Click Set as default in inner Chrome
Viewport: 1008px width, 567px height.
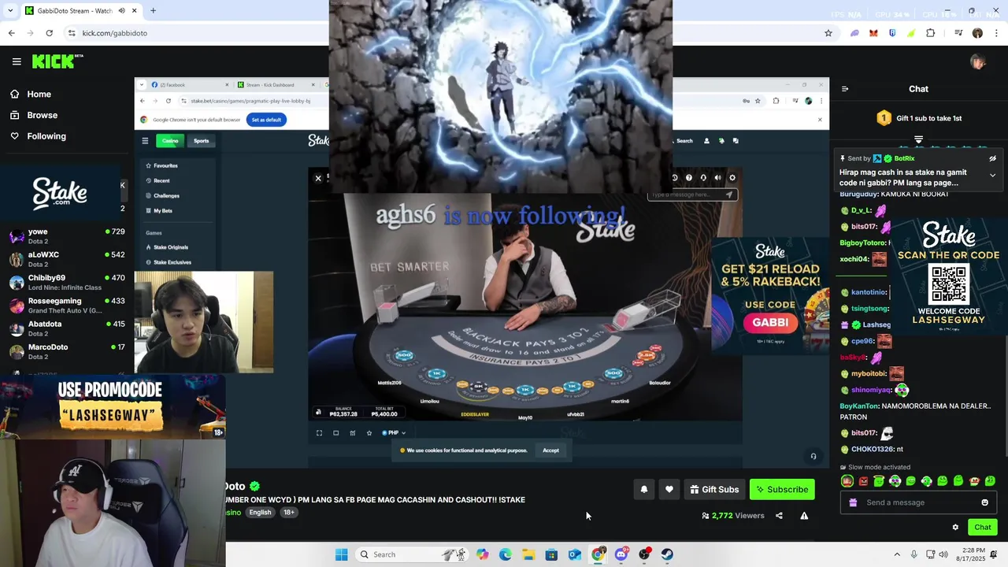(x=266, y=120)
